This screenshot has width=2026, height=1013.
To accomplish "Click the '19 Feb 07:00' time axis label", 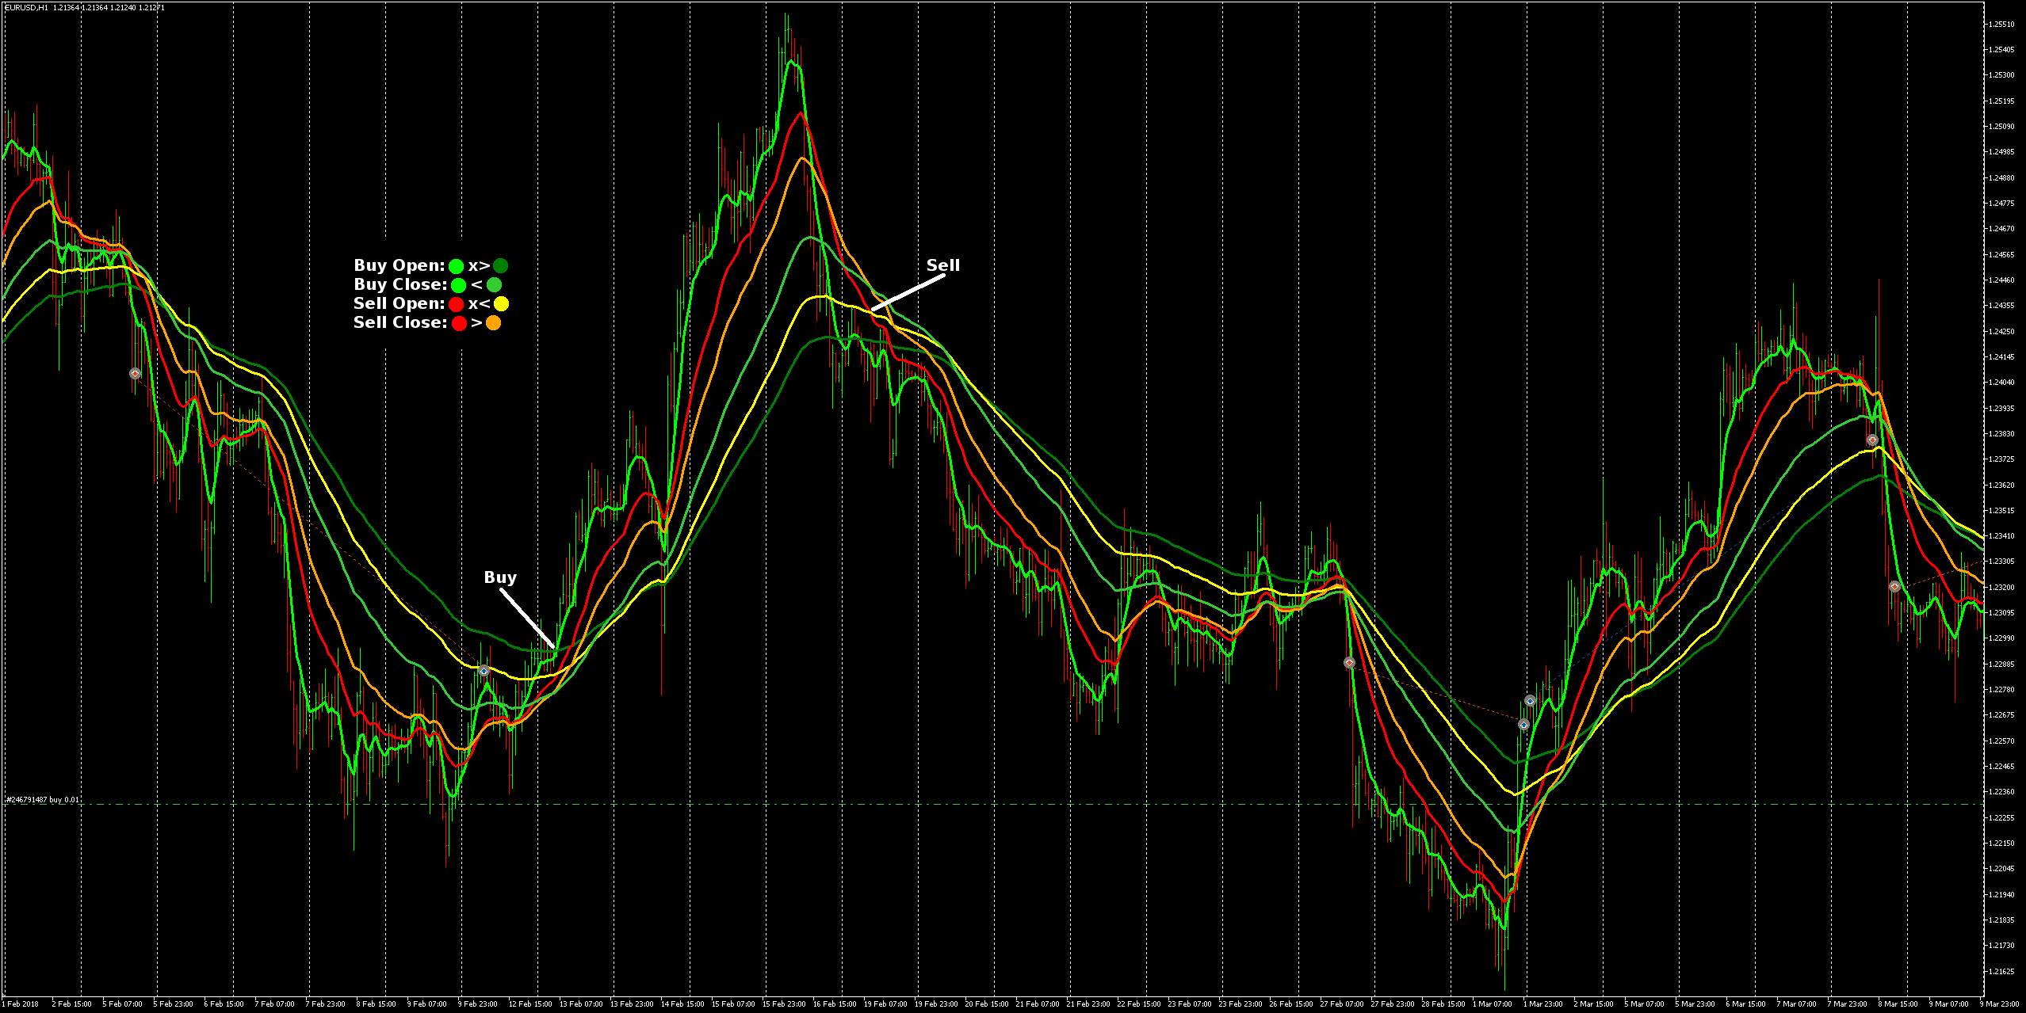I will coord(885,1004).
